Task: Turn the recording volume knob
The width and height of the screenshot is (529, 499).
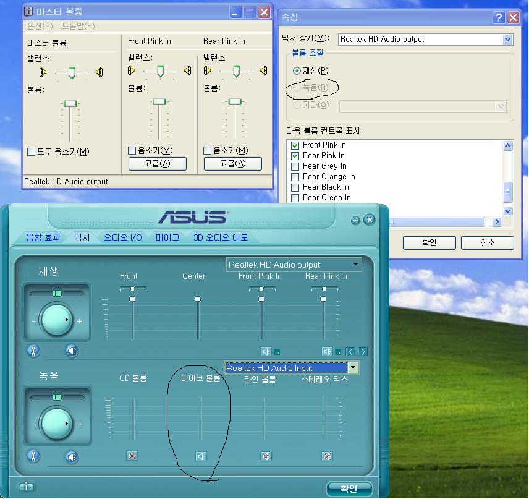Action: [x=56, y=424]
